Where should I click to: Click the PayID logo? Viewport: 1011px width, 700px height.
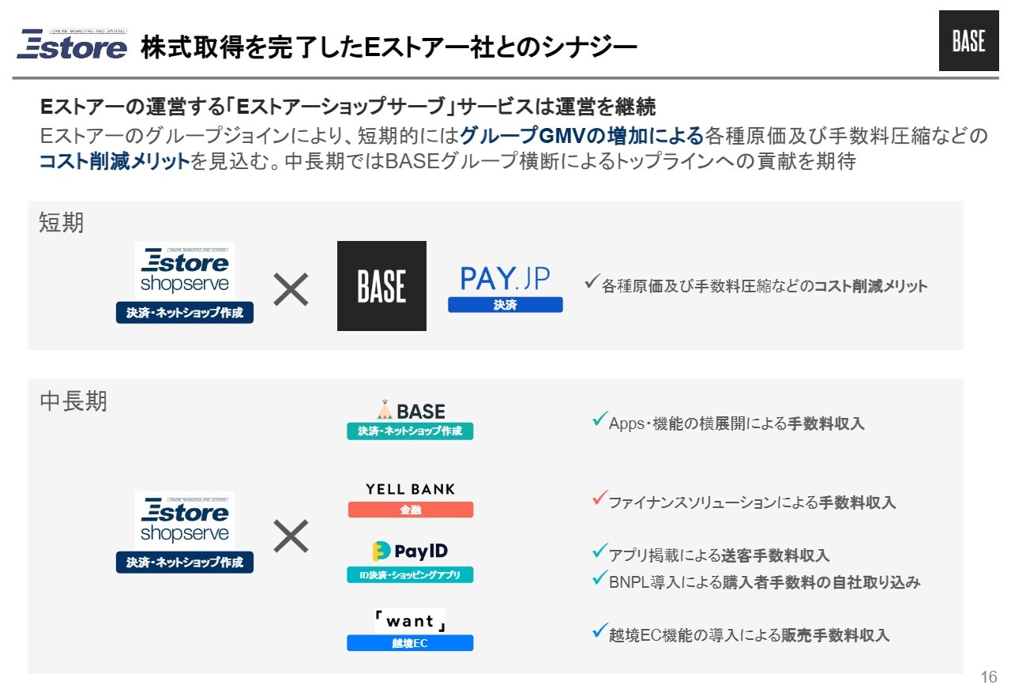[410, 551]
